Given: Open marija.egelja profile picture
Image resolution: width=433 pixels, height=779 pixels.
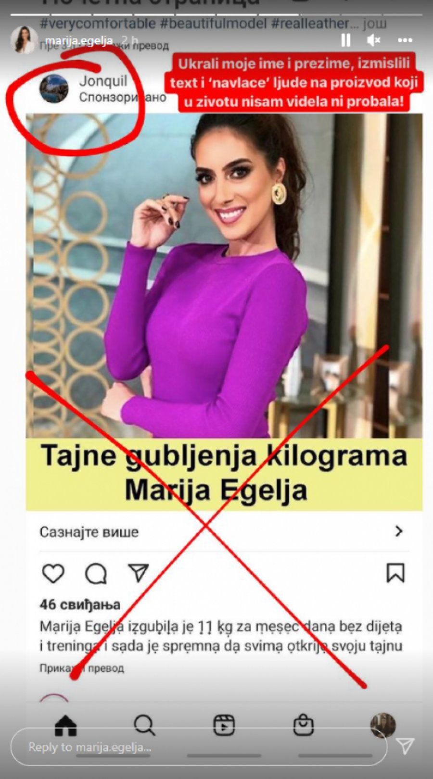Looking at the screenshot, I should click(x=23, y=39).
